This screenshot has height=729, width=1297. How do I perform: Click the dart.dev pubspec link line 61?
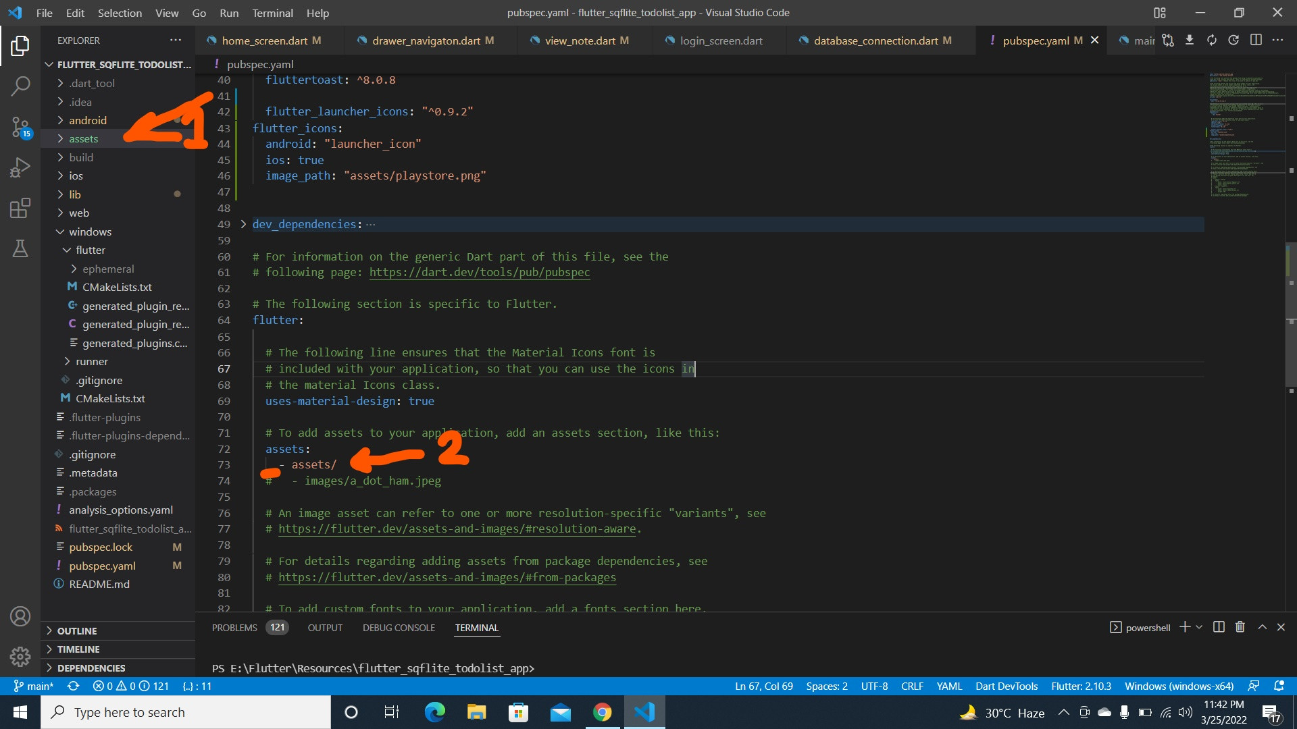479,273
